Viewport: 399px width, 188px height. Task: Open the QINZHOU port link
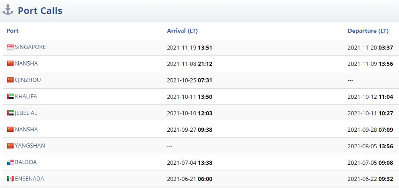(28, 80)
